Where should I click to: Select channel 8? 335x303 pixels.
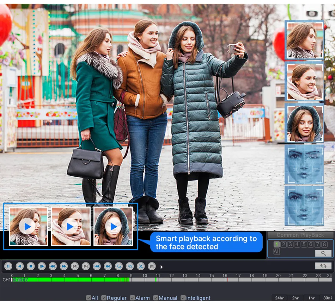324,244
